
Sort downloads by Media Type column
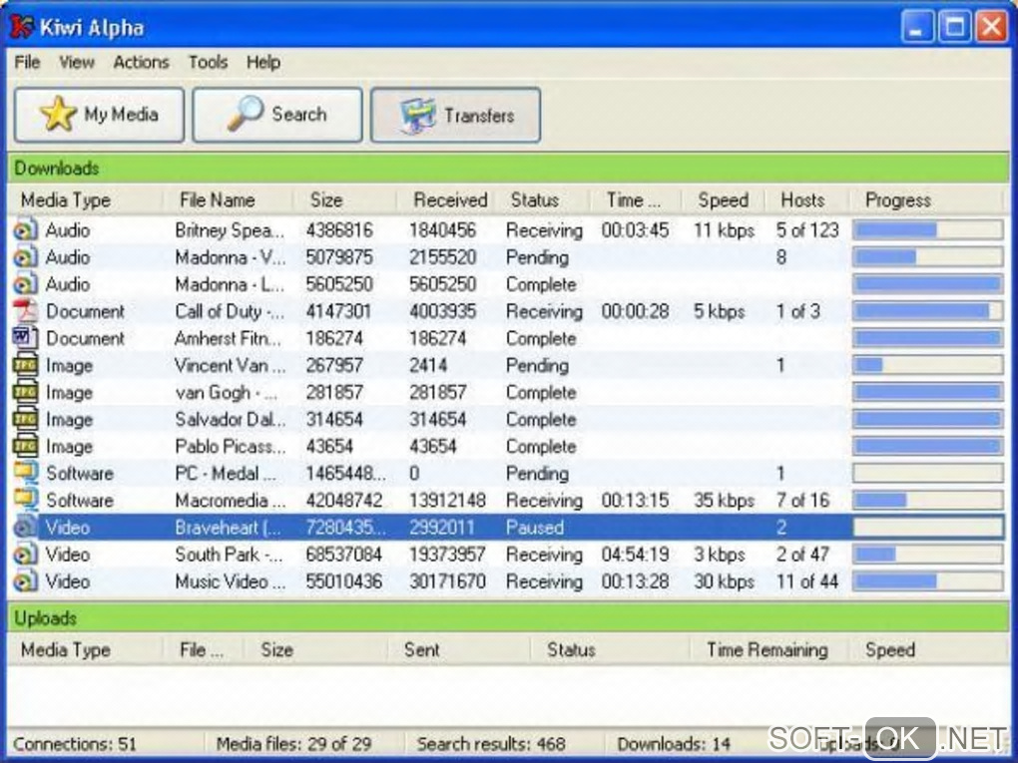point(85,199)
